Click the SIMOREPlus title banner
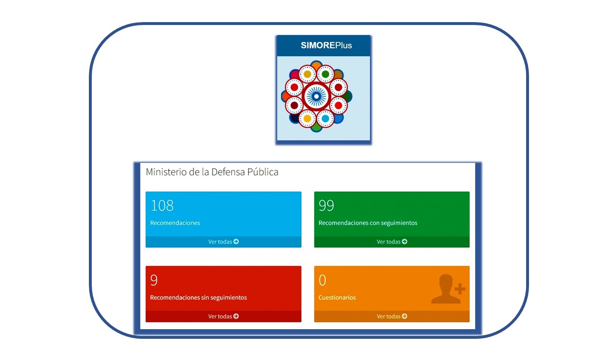The width and height of the screenshot is (615, 346). [323, 46]
